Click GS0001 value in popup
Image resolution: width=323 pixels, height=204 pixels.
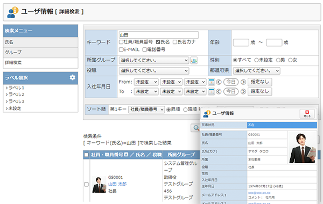(254, 135)
